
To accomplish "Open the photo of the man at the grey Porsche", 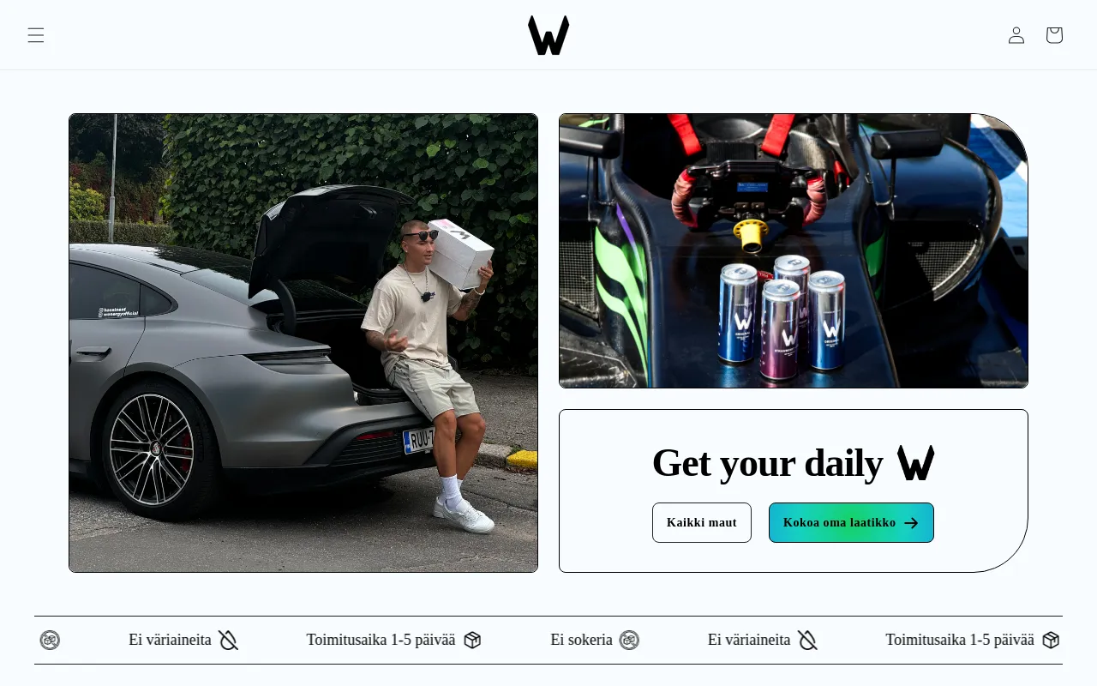I will pos(303,343).
